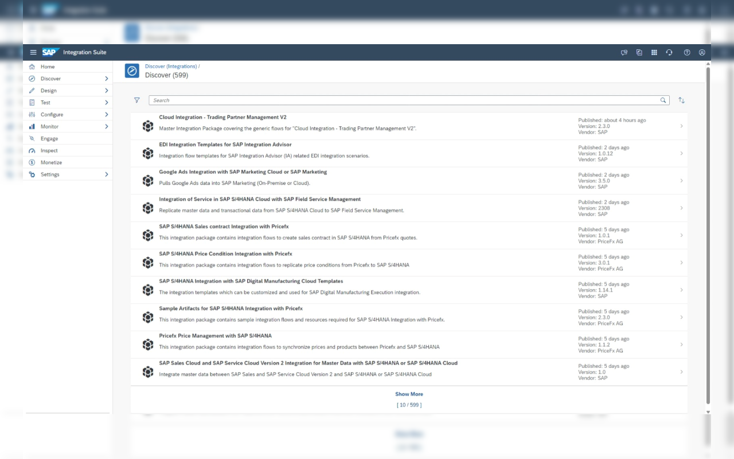The width and height of the screenshot is (734, 459).
Task: Click the 'Version: 1.14.1' text
Action: pyautogui.click(x=595, y=290)
